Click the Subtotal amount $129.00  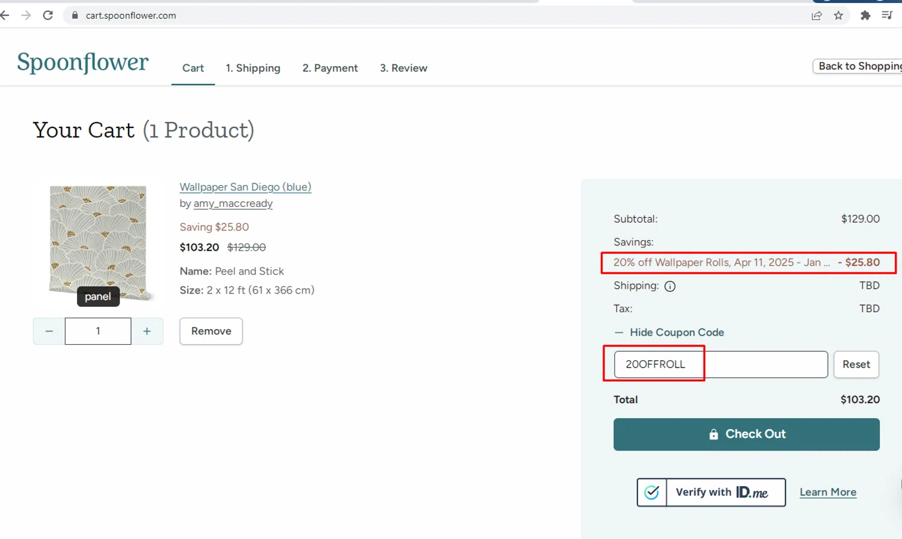pyautogui.click(x=861, y=219)
